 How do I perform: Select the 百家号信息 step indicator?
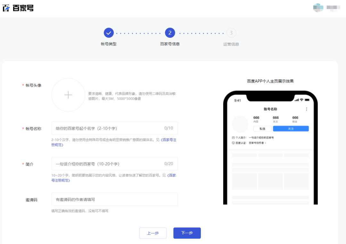pos(170,32)
